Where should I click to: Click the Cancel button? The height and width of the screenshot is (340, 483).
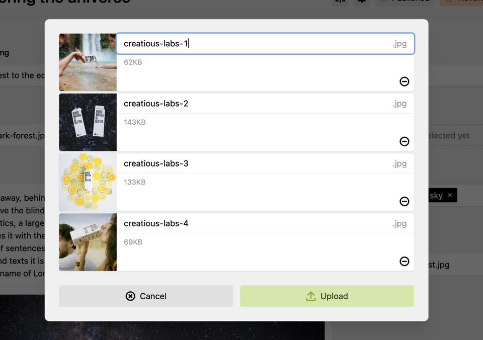[146, 296]
